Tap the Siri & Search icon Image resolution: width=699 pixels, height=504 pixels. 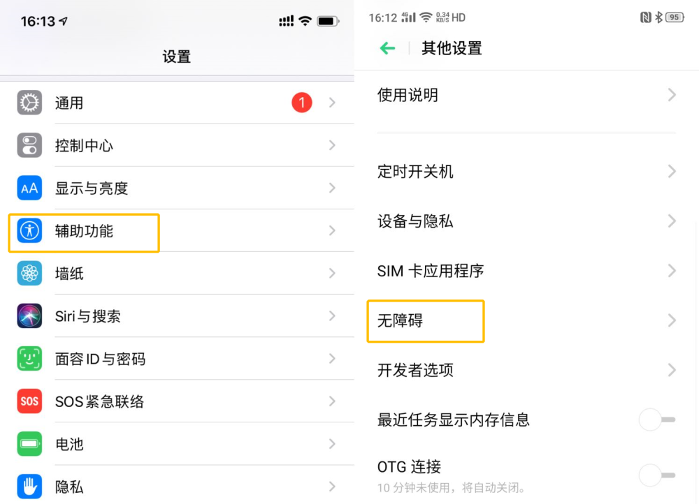[x=29, y=316]
